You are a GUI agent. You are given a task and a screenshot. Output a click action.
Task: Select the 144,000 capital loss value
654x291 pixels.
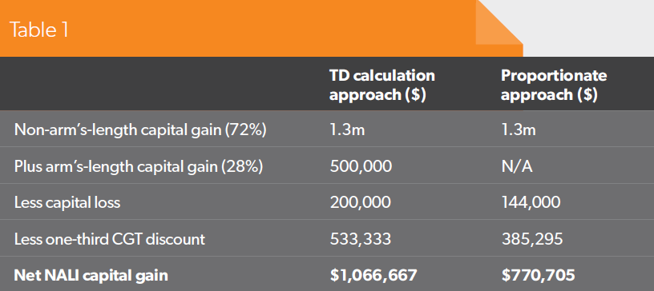pos(531,203)
